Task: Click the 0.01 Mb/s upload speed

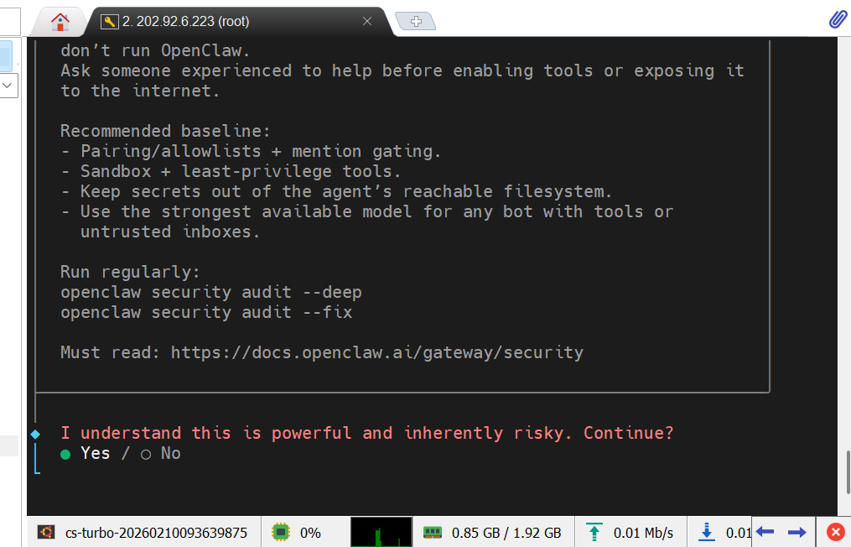Action: click(x=643, y=533)
